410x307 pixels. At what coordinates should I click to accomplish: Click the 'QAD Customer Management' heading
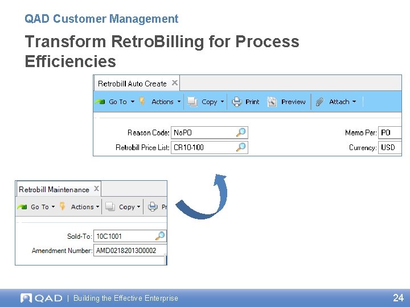[101, 19]
